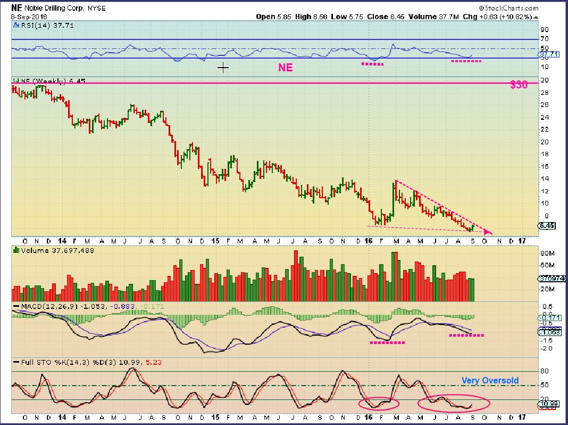Click the RSI indicator line icon
The width and height of the screenshot is (568, 425).
[16, 26]
